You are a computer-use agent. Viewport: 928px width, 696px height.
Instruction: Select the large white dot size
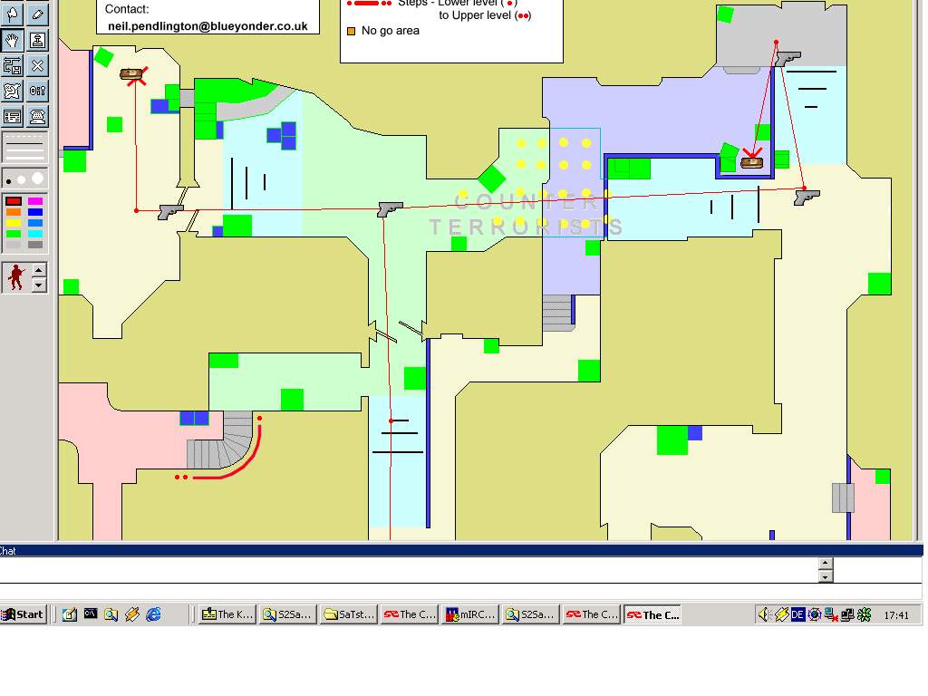point(37,179)
